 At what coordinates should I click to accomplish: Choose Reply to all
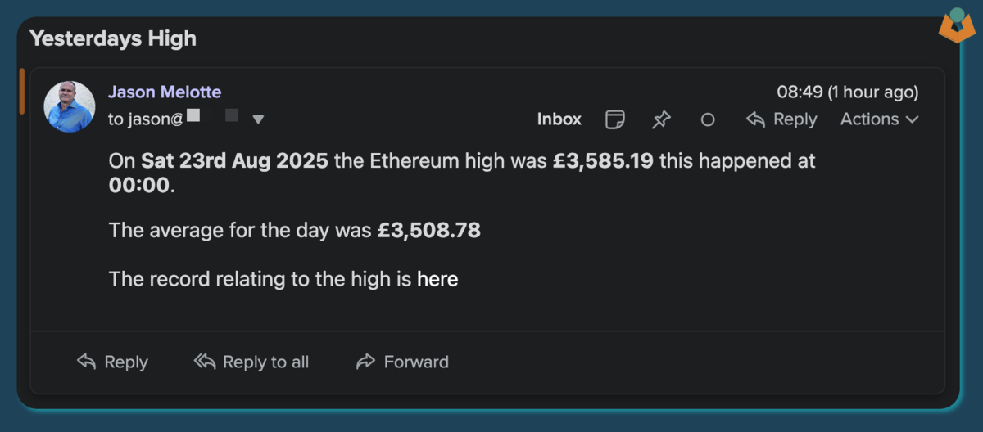[x=251, y=362]
